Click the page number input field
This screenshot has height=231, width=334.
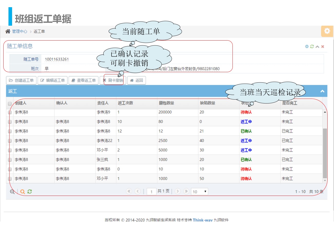tap(152, 191)
